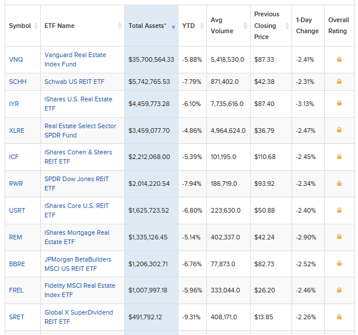358x335 pixels.
Task: Click the lock icon in the ICF row
Action: [339, 157]
